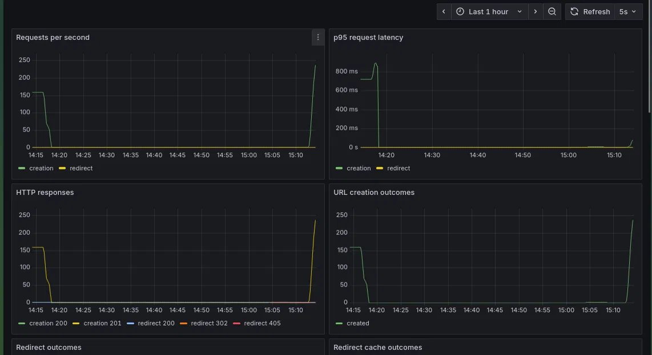
Task: Select the Redirect cache outcomes panel header
Action: tap(377, 347)
